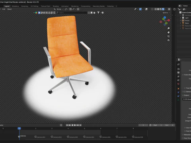The width and height of the screenshot is (191, 143).
Task: Open the Texture Paint workspace
Action: point(45,6)
